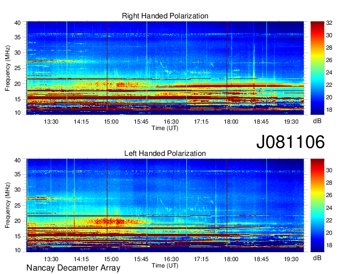
Task: Click the '30' frequency tick on Left Handed plot
Action: 17,190
